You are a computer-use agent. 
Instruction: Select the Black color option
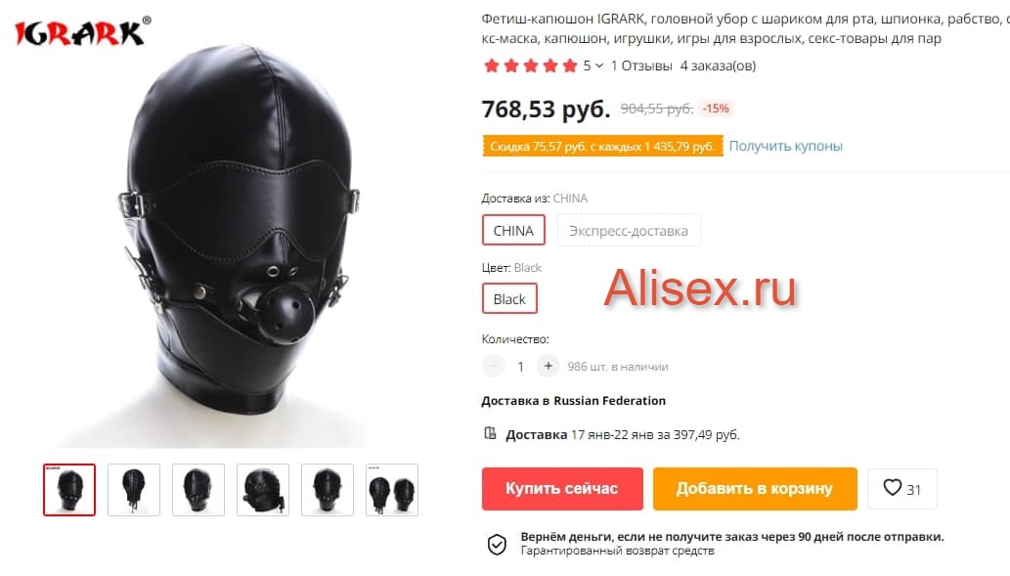pos(509,299)
